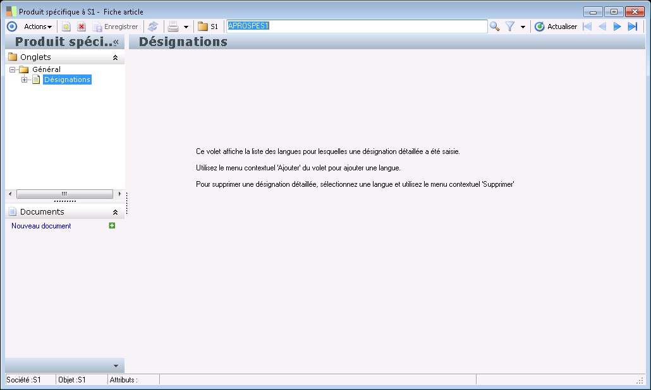Click the Désignations panel heading
The image size is (651, 390).
point(183,42)
